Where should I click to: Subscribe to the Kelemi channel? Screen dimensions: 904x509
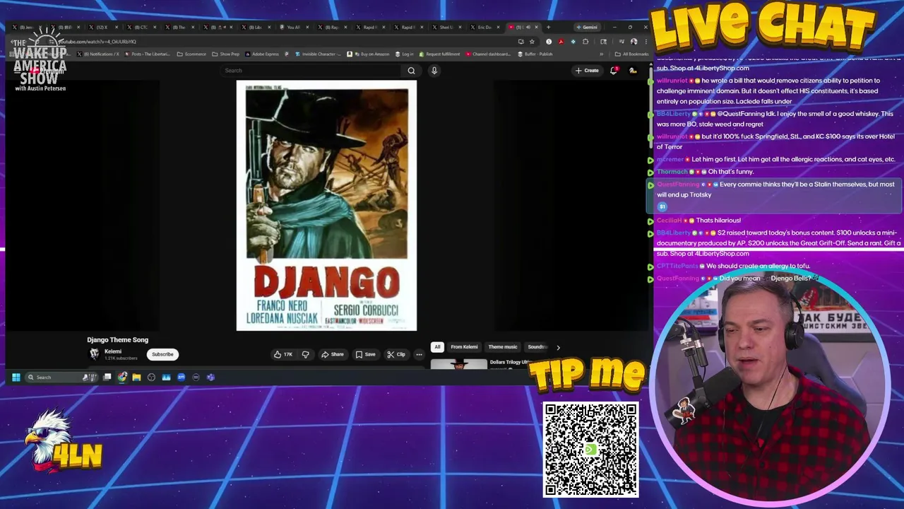(x=162, y=354)
